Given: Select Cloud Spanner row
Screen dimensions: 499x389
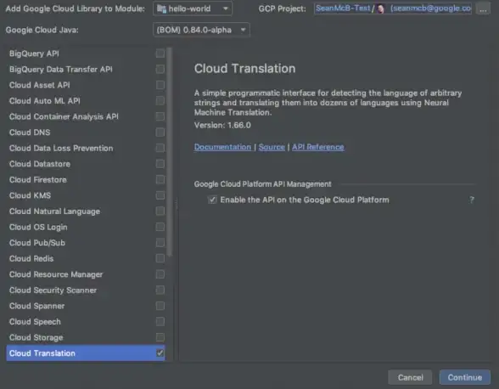Looking at the screenshot, I should 86,306.
